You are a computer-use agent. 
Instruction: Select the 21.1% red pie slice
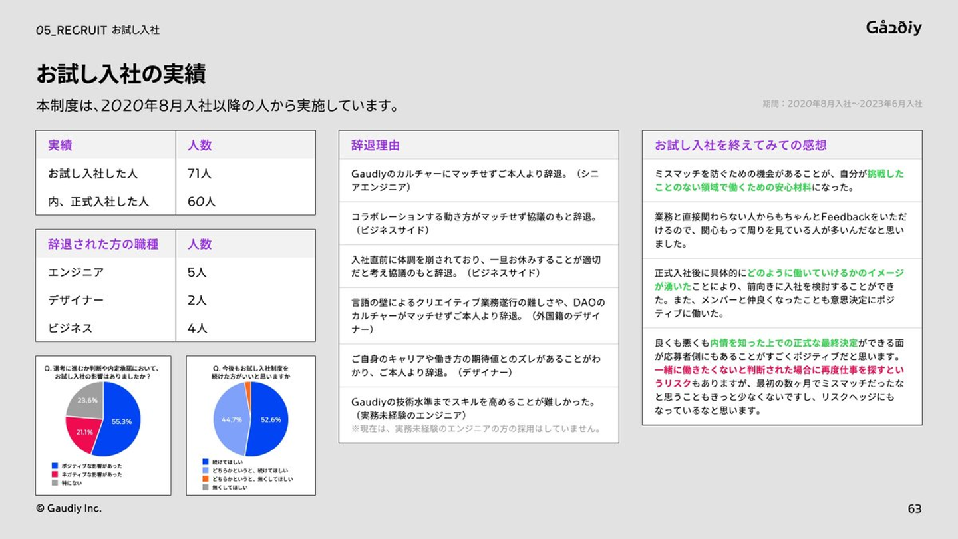pyautogui.click(x=82, y=433)
